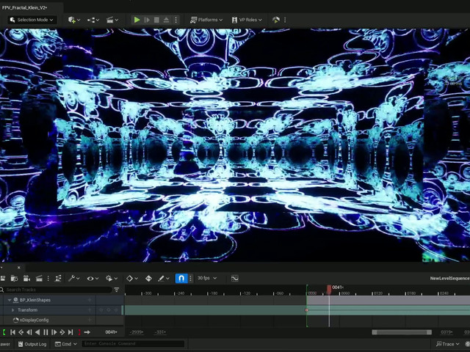Open the Output Log tab

32,344
